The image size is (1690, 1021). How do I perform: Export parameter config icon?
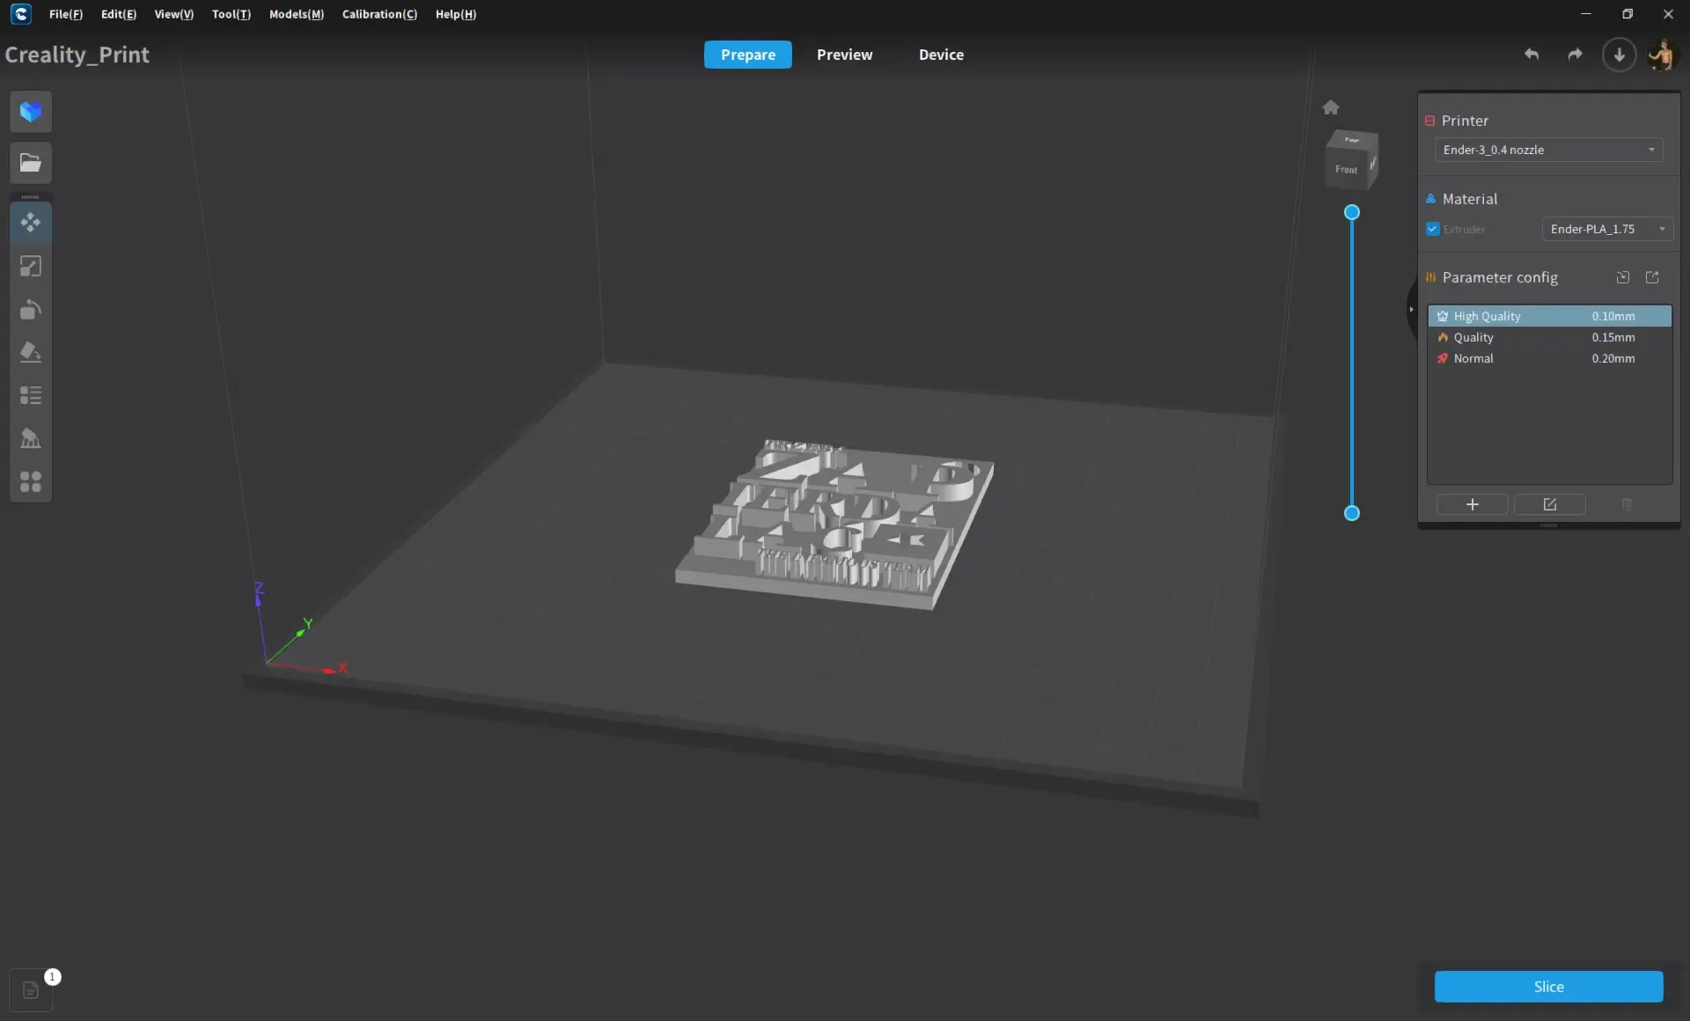1652,277
